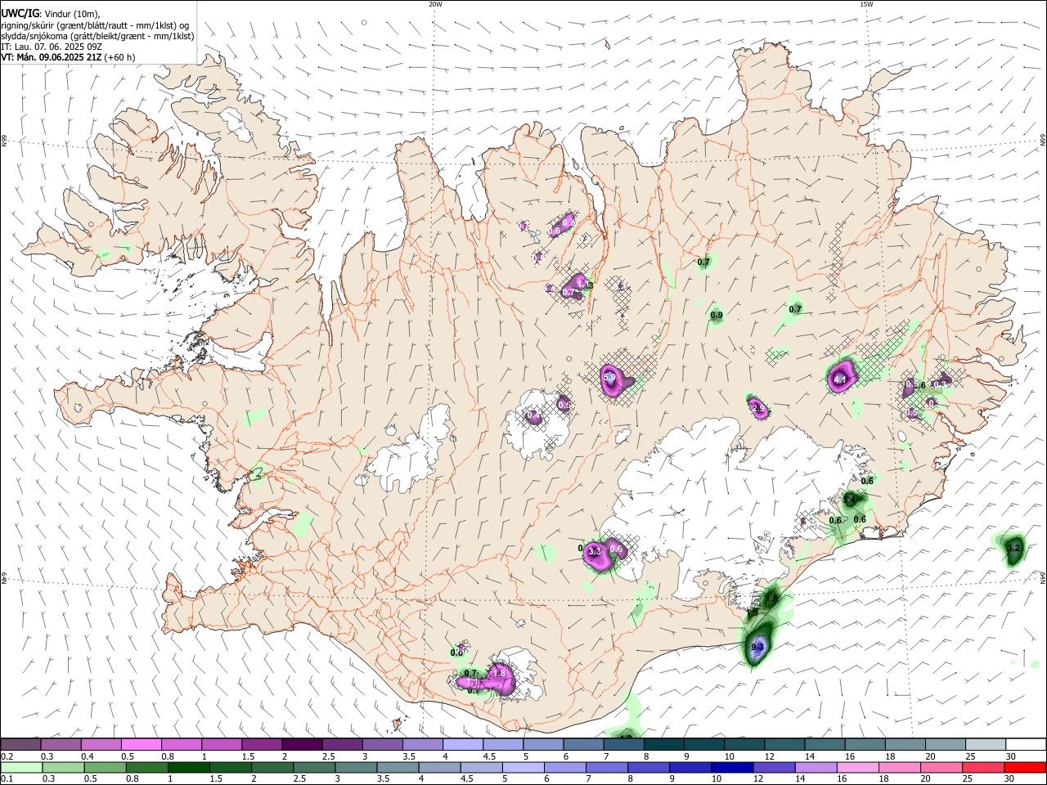The width and height of the screenshot is (1047, 785).
Task: Click the 0.2 label in snow scale
Action: (8, 756)
